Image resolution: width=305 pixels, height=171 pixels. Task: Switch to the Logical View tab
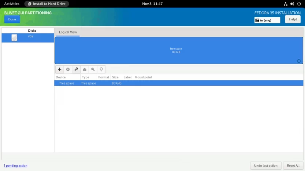(68, 32)
